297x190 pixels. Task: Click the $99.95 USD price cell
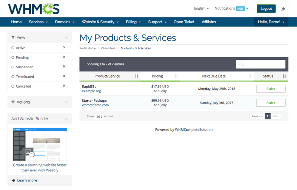point(160,101)
